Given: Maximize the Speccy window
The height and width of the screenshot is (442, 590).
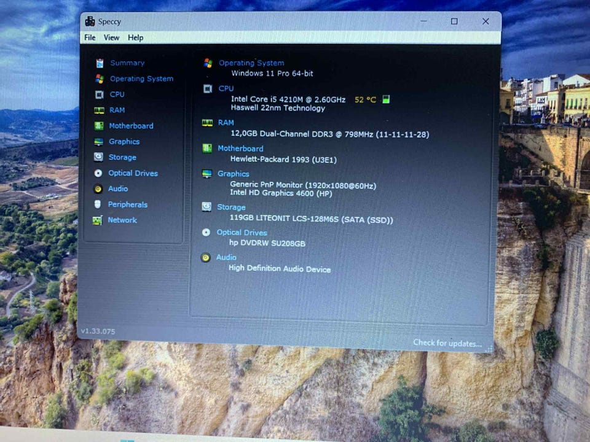Looking at the screenshot, I should (x=454, y=21).
